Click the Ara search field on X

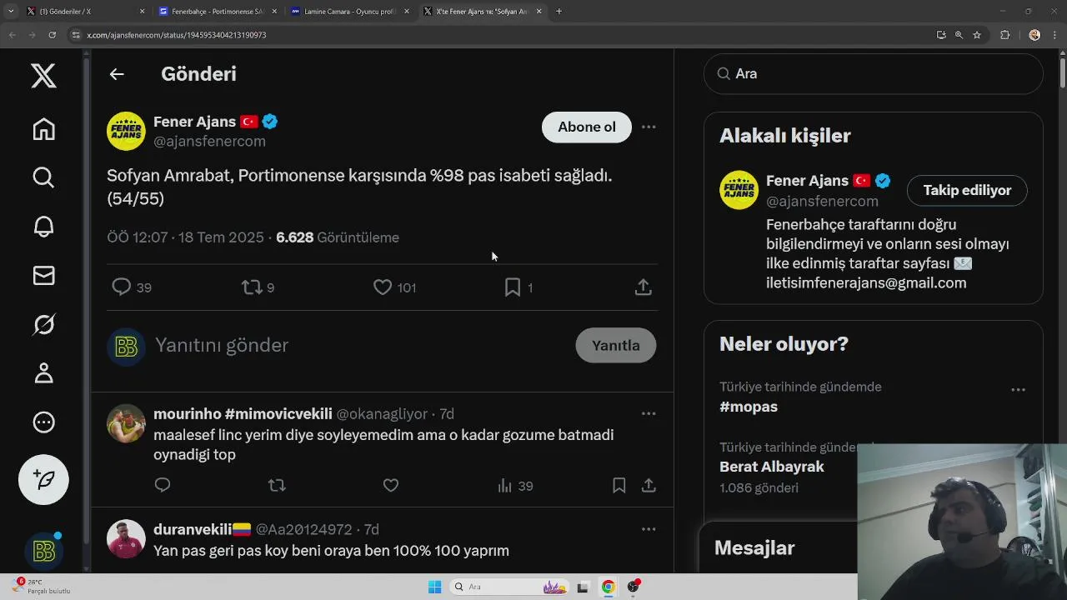coord(874,73)
